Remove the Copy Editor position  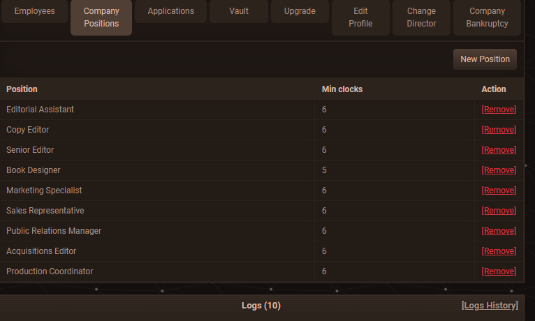coord(499,130)
